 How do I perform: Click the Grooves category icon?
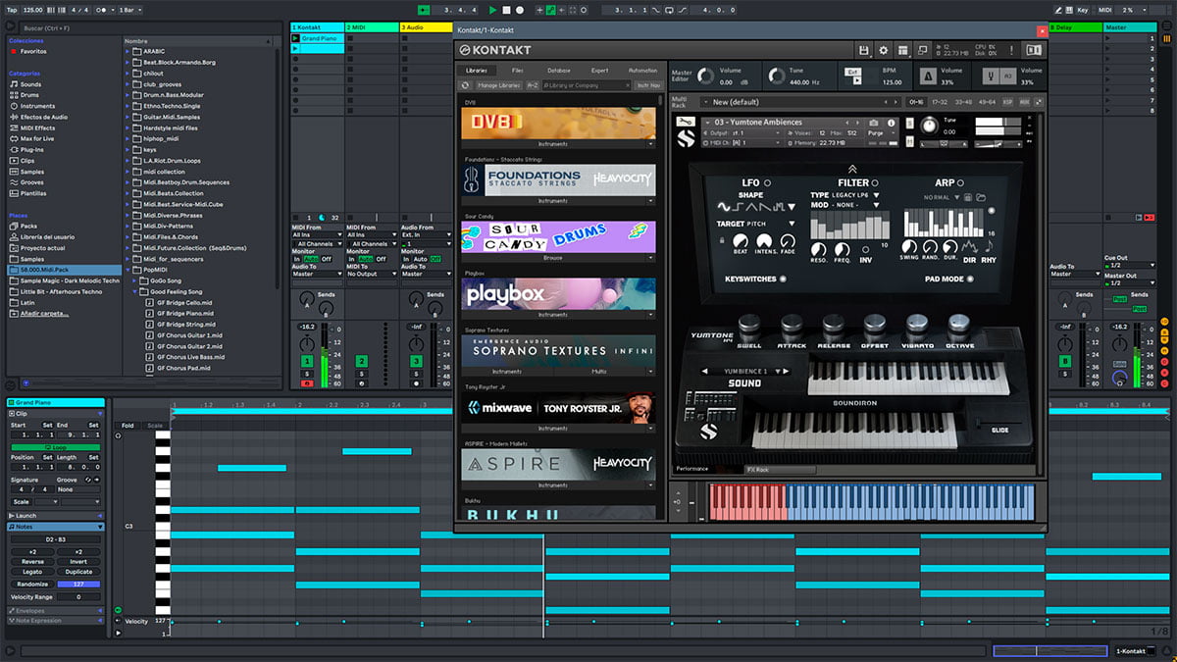coord(14,181)
